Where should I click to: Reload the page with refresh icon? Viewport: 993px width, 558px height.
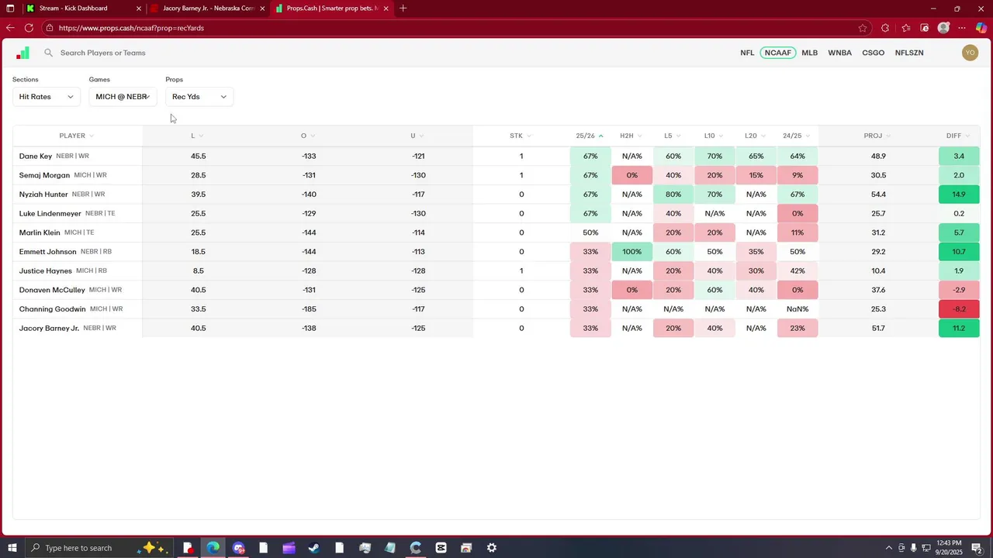pos(29,28)
